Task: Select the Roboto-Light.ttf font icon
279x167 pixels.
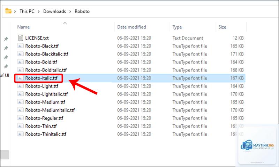Action: pos(21,86)
